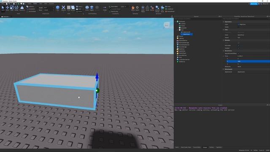The width and height of the screenshot is (270, 152).
Task: Switch to the VIEW ribbon tab
Action: (x=46, y=4)
